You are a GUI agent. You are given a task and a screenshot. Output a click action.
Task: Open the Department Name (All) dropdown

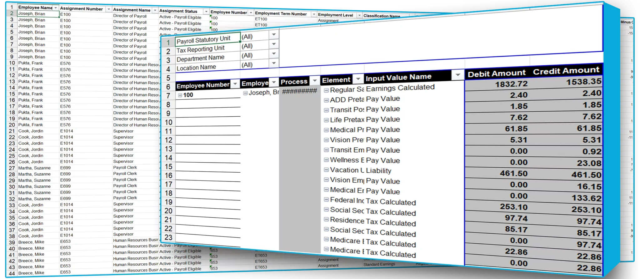pos(274,53)
